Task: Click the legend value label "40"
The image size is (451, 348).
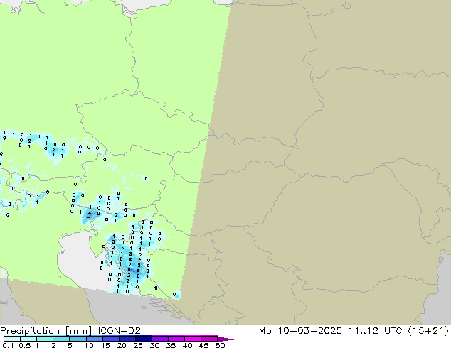Action: 188,345
